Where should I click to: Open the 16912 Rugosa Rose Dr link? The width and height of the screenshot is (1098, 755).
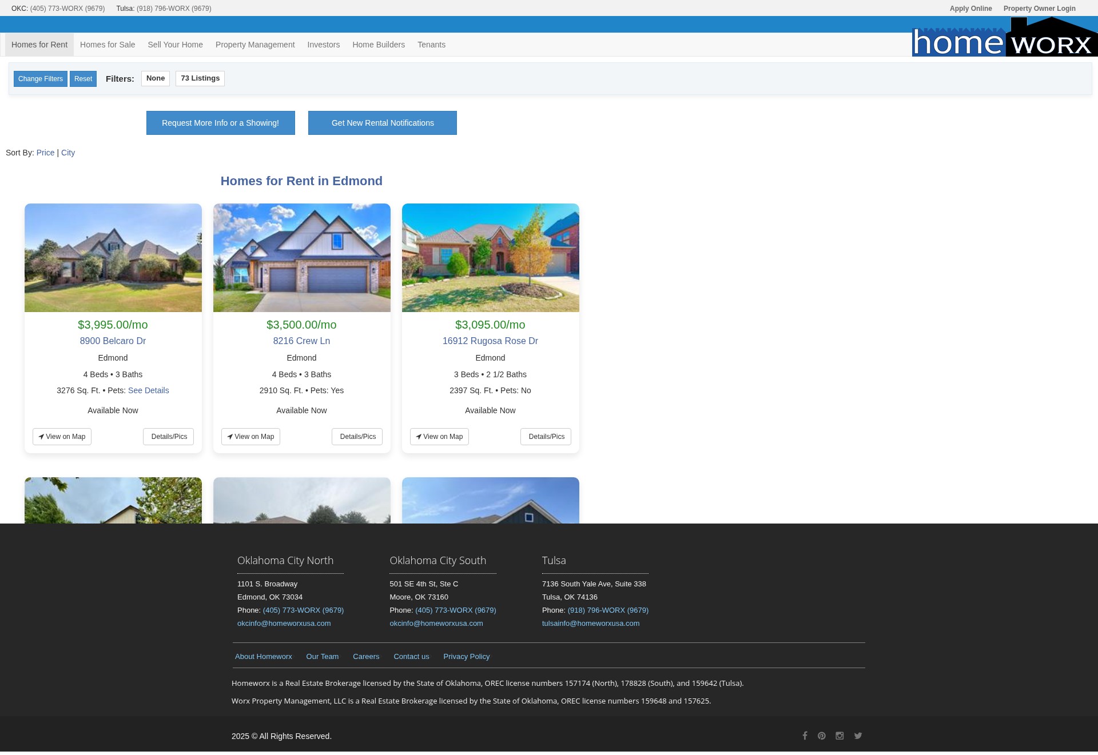point(490,341)
